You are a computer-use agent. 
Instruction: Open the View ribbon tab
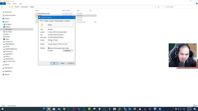20,3
